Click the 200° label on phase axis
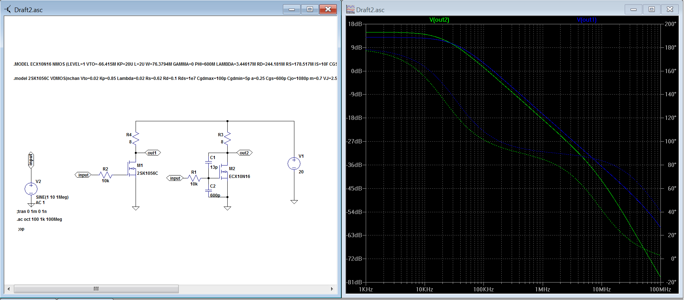684x300 pixels. pyautogui.click(x=670, y=24)
